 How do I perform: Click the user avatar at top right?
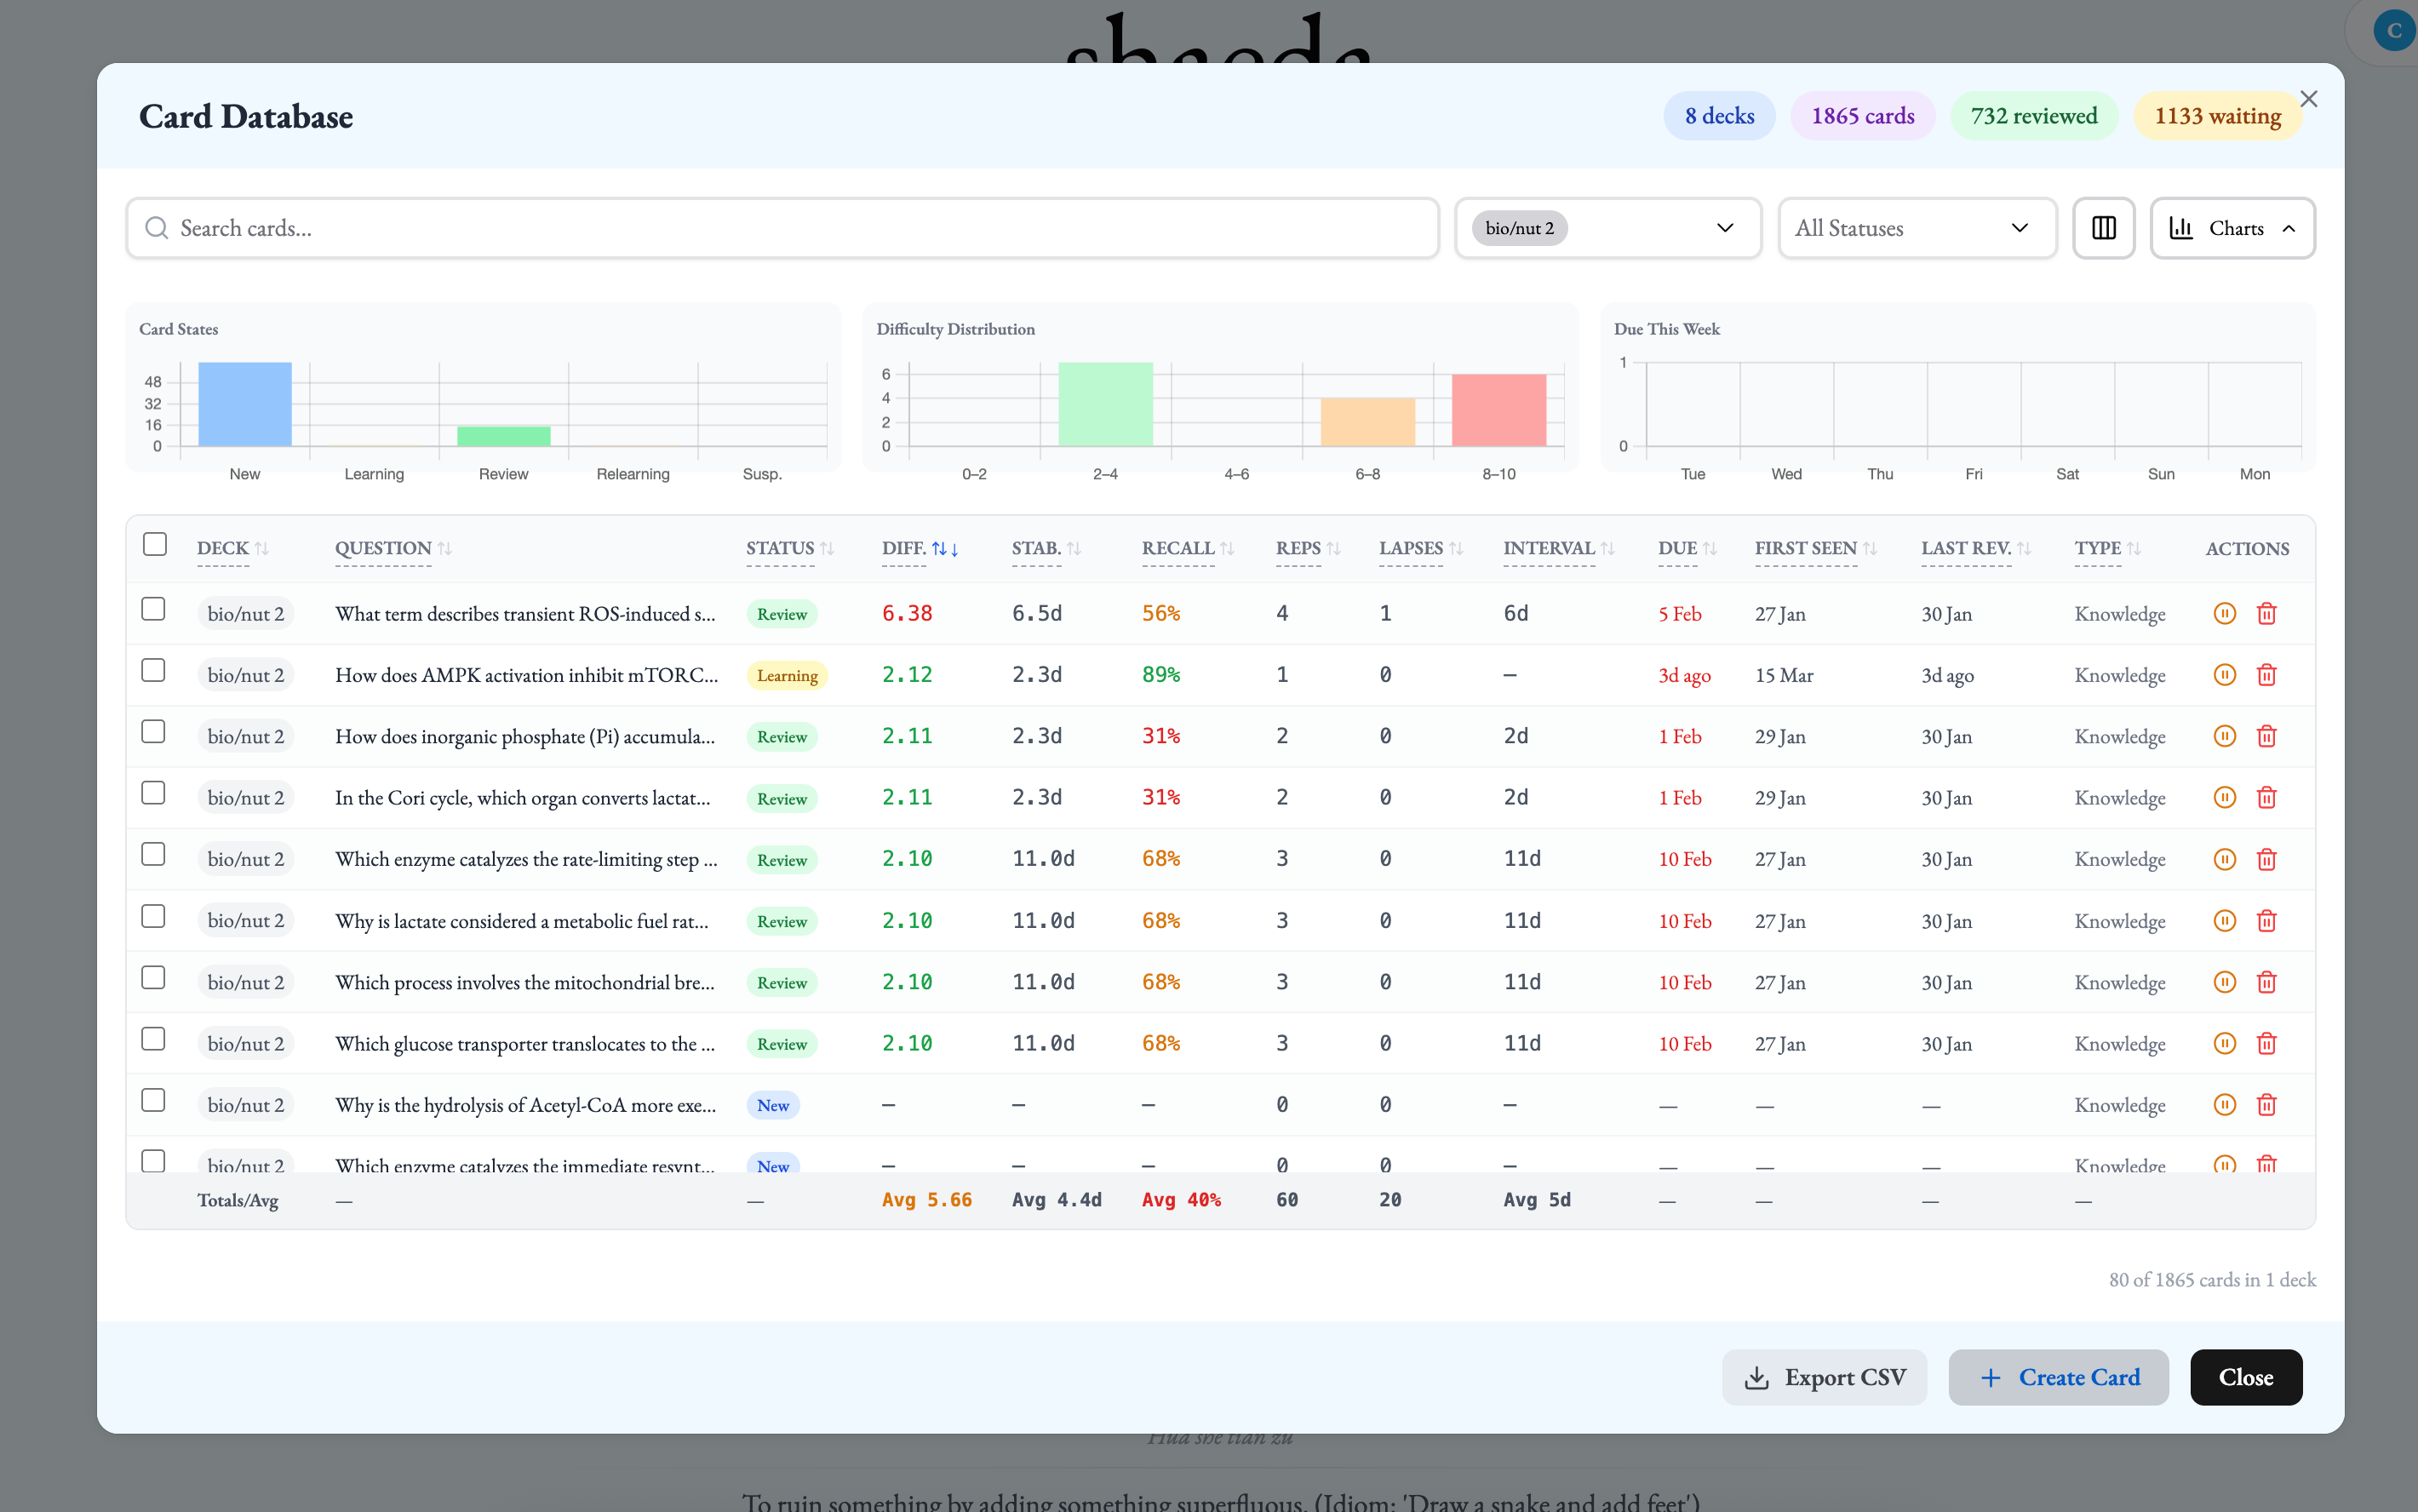coord(2393,30)
